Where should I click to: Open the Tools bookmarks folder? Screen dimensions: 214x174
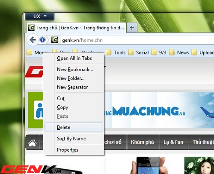pyautogui.click(x=116, y=52)
